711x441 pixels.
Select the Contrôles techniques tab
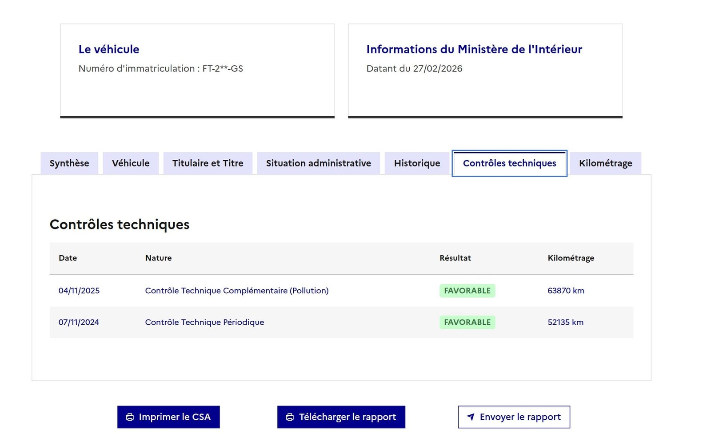click(509, 163)
